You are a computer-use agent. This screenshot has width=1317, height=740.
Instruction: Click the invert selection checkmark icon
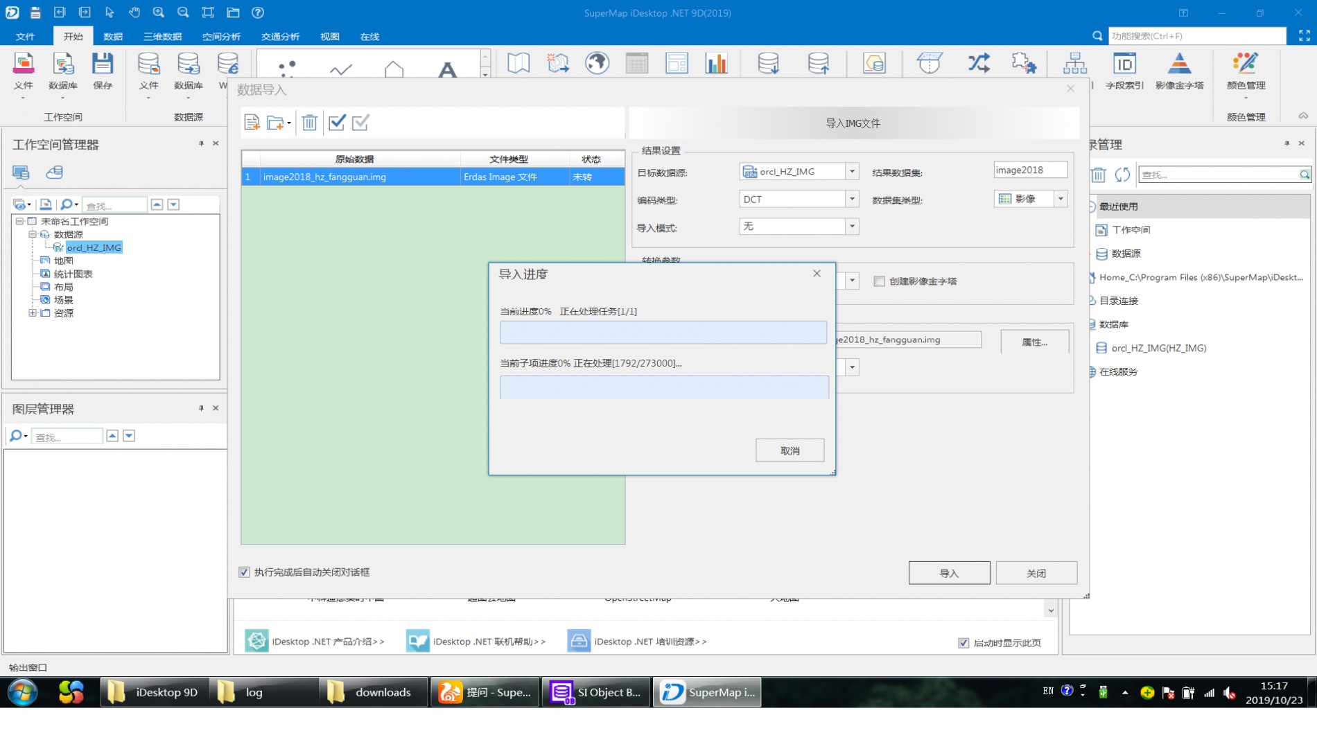click(x=360, y=123)
